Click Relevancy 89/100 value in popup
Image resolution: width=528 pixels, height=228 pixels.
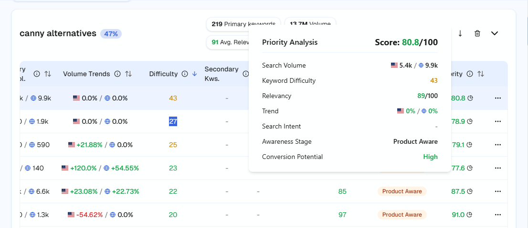coord(428,96)
